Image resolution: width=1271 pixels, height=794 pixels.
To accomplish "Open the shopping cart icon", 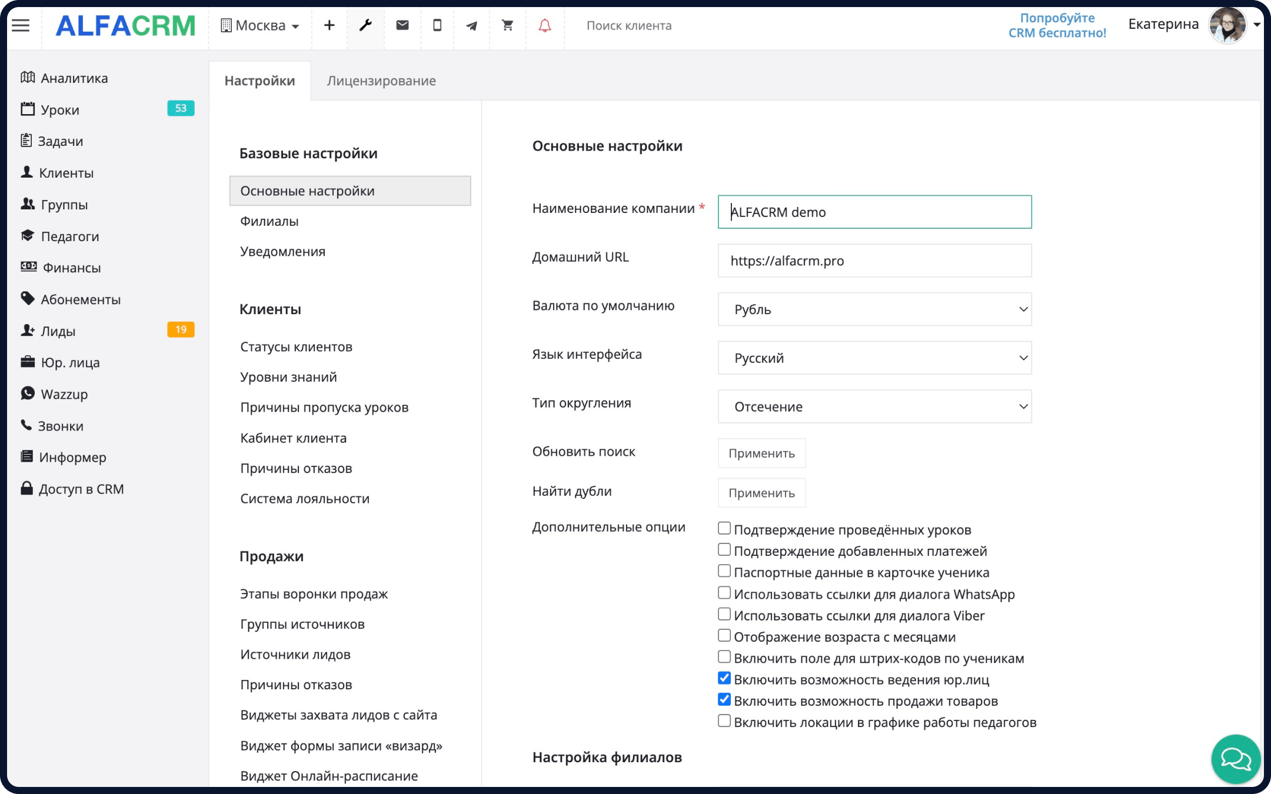I will [507, 25].
